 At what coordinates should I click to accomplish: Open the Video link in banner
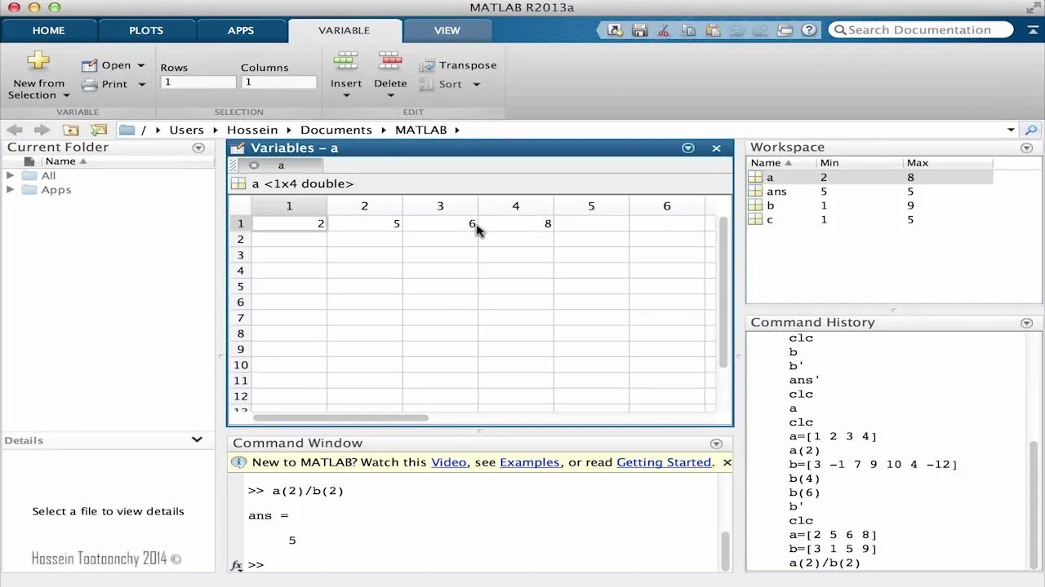(449, 462)
